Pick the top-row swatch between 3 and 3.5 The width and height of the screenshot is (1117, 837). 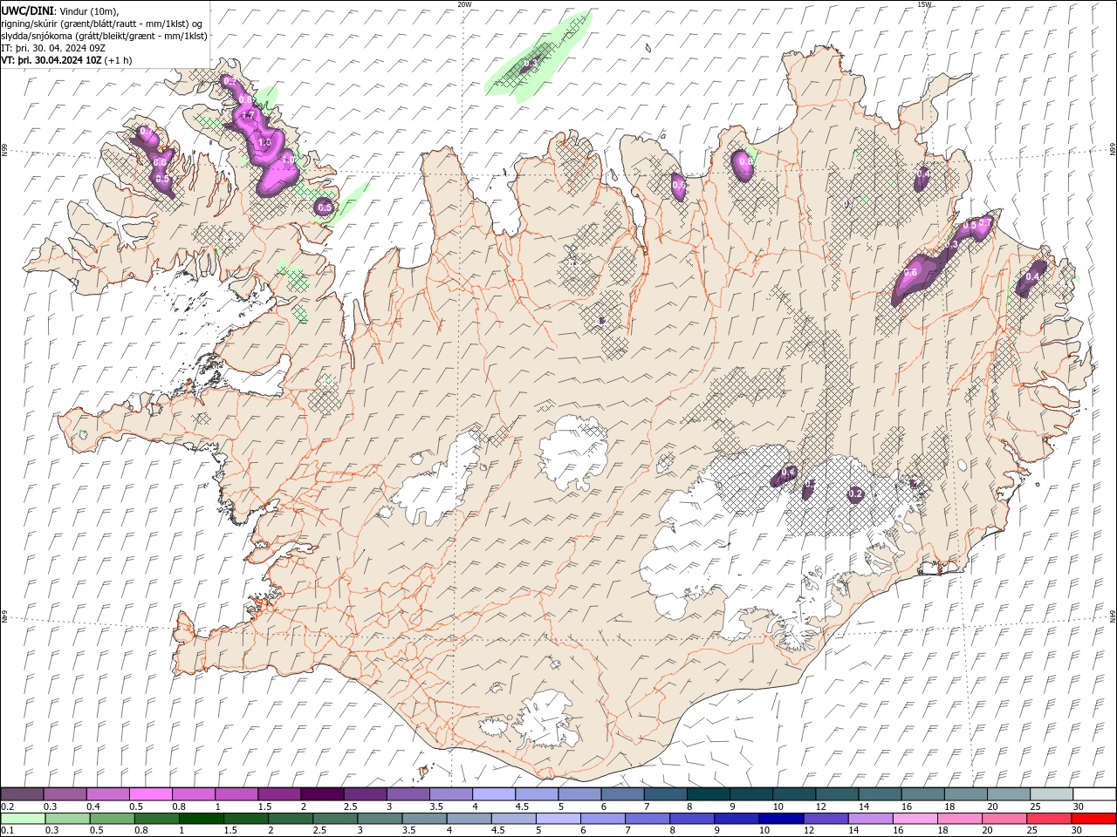(408, 794)
